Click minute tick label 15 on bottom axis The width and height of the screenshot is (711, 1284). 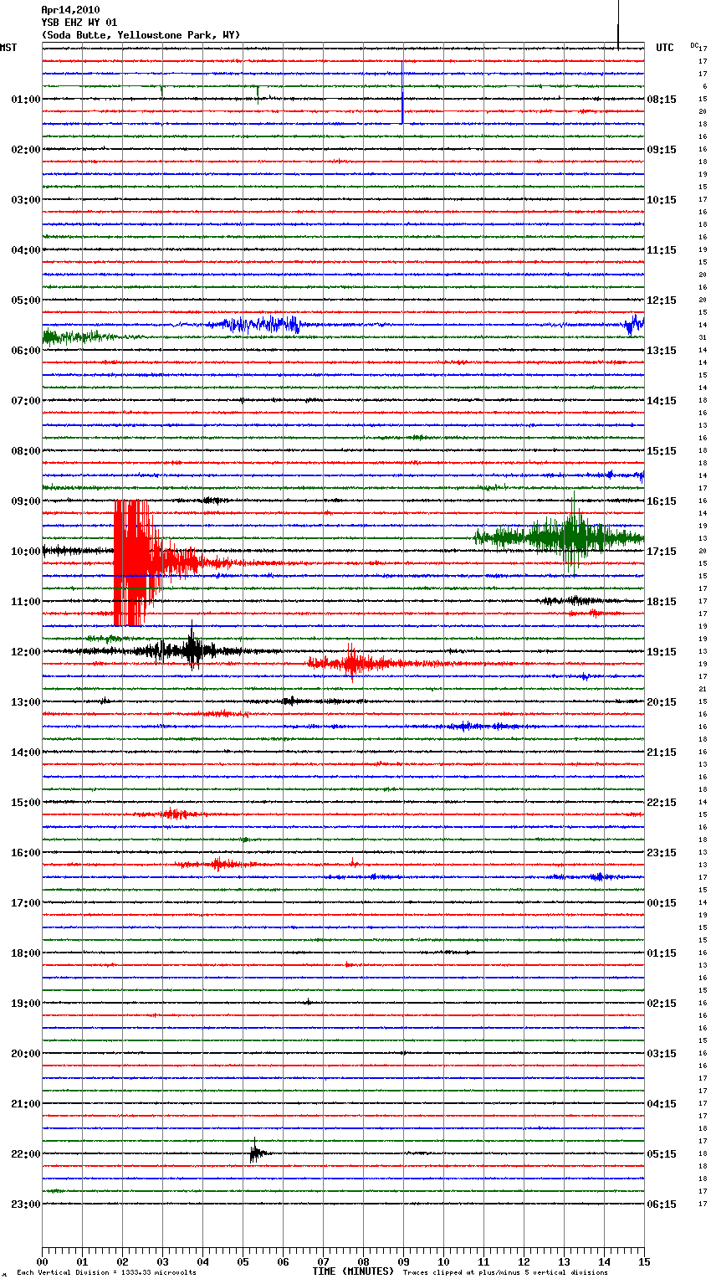[x=644, y=1261]
